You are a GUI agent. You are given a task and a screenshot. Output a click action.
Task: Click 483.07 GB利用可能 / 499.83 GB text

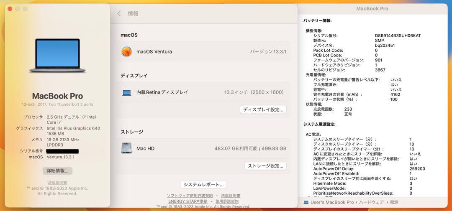point(250,148)
